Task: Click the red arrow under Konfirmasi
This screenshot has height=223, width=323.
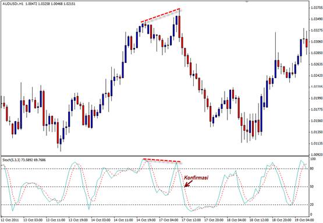Action: (x=188, y=183)
